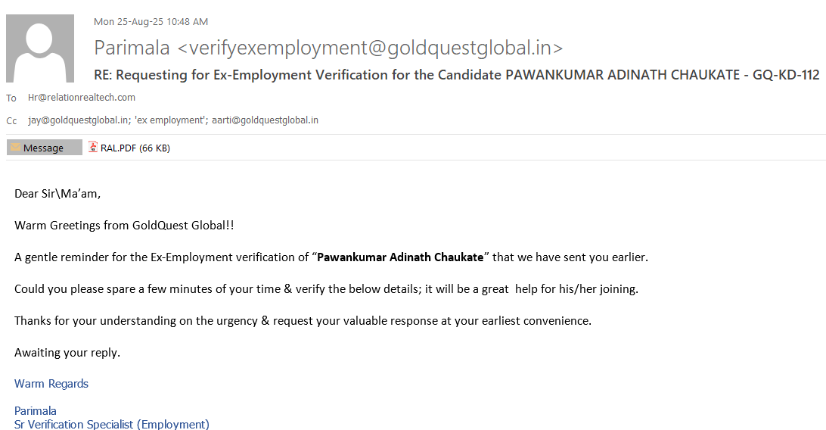Image resolution: width=826 pixels, height=430 pixels.
Task: Click the email subject line text
Action: [x=457, y=75]
